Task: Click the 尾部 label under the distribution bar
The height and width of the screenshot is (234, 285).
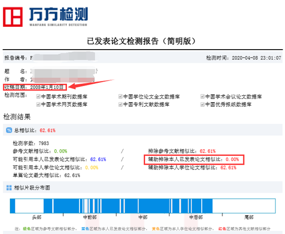Action: pyautogui.click(x=249, y=217)
